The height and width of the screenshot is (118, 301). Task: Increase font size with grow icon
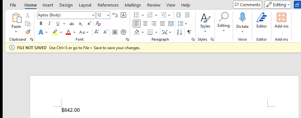point(97,32)
